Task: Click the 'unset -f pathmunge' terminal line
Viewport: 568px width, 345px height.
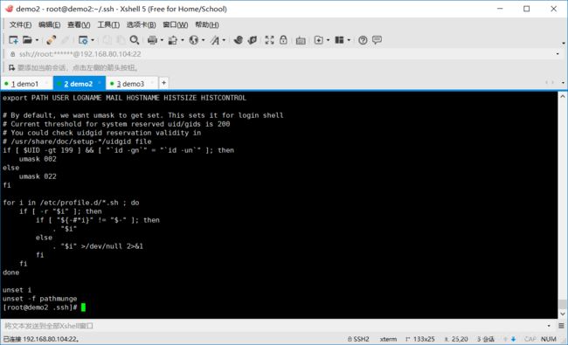Action: point(40,299)
